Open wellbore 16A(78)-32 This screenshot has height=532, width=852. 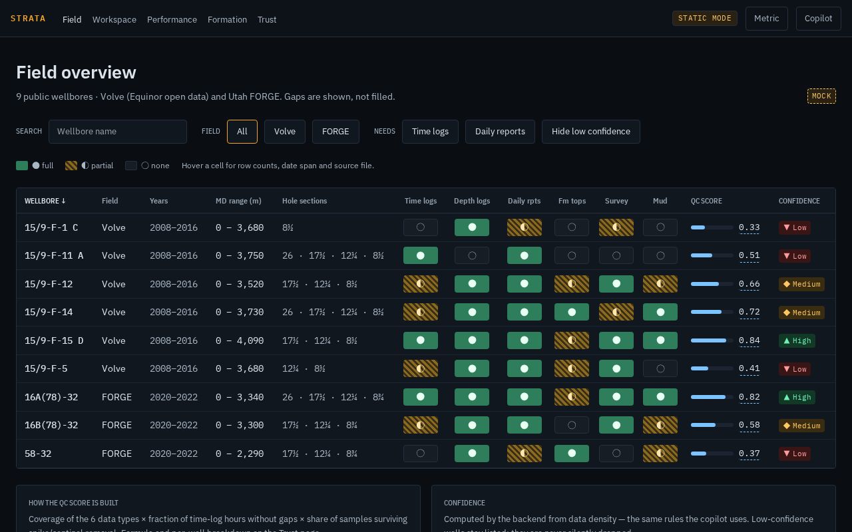pos(51,397)
